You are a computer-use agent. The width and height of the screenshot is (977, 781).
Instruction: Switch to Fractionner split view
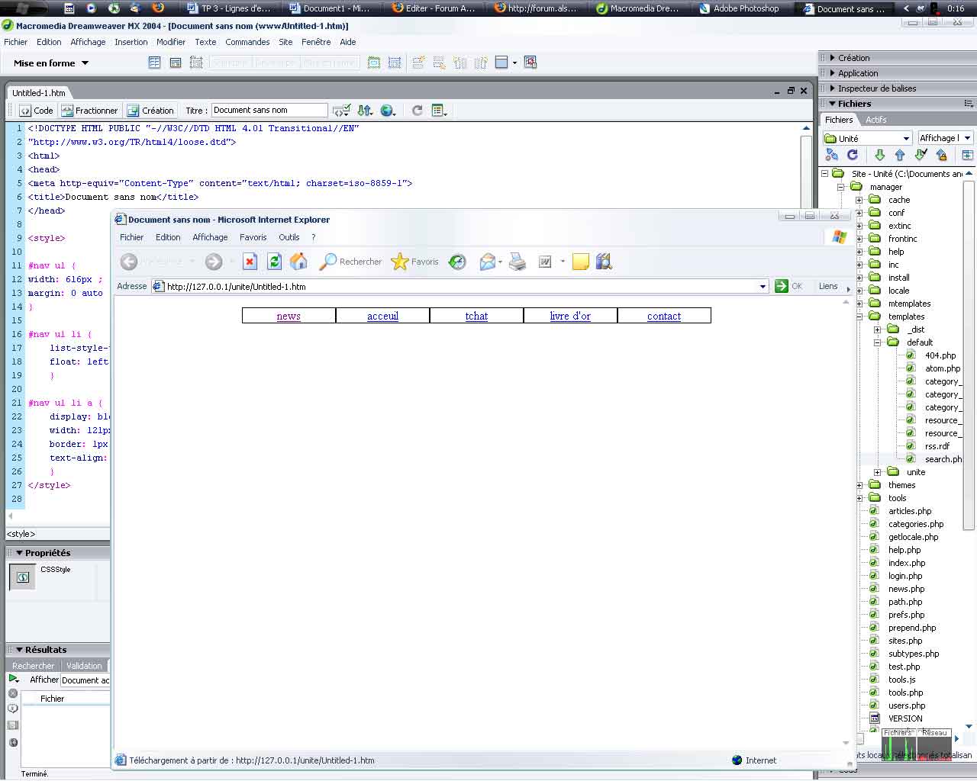[x=90, y=111]
